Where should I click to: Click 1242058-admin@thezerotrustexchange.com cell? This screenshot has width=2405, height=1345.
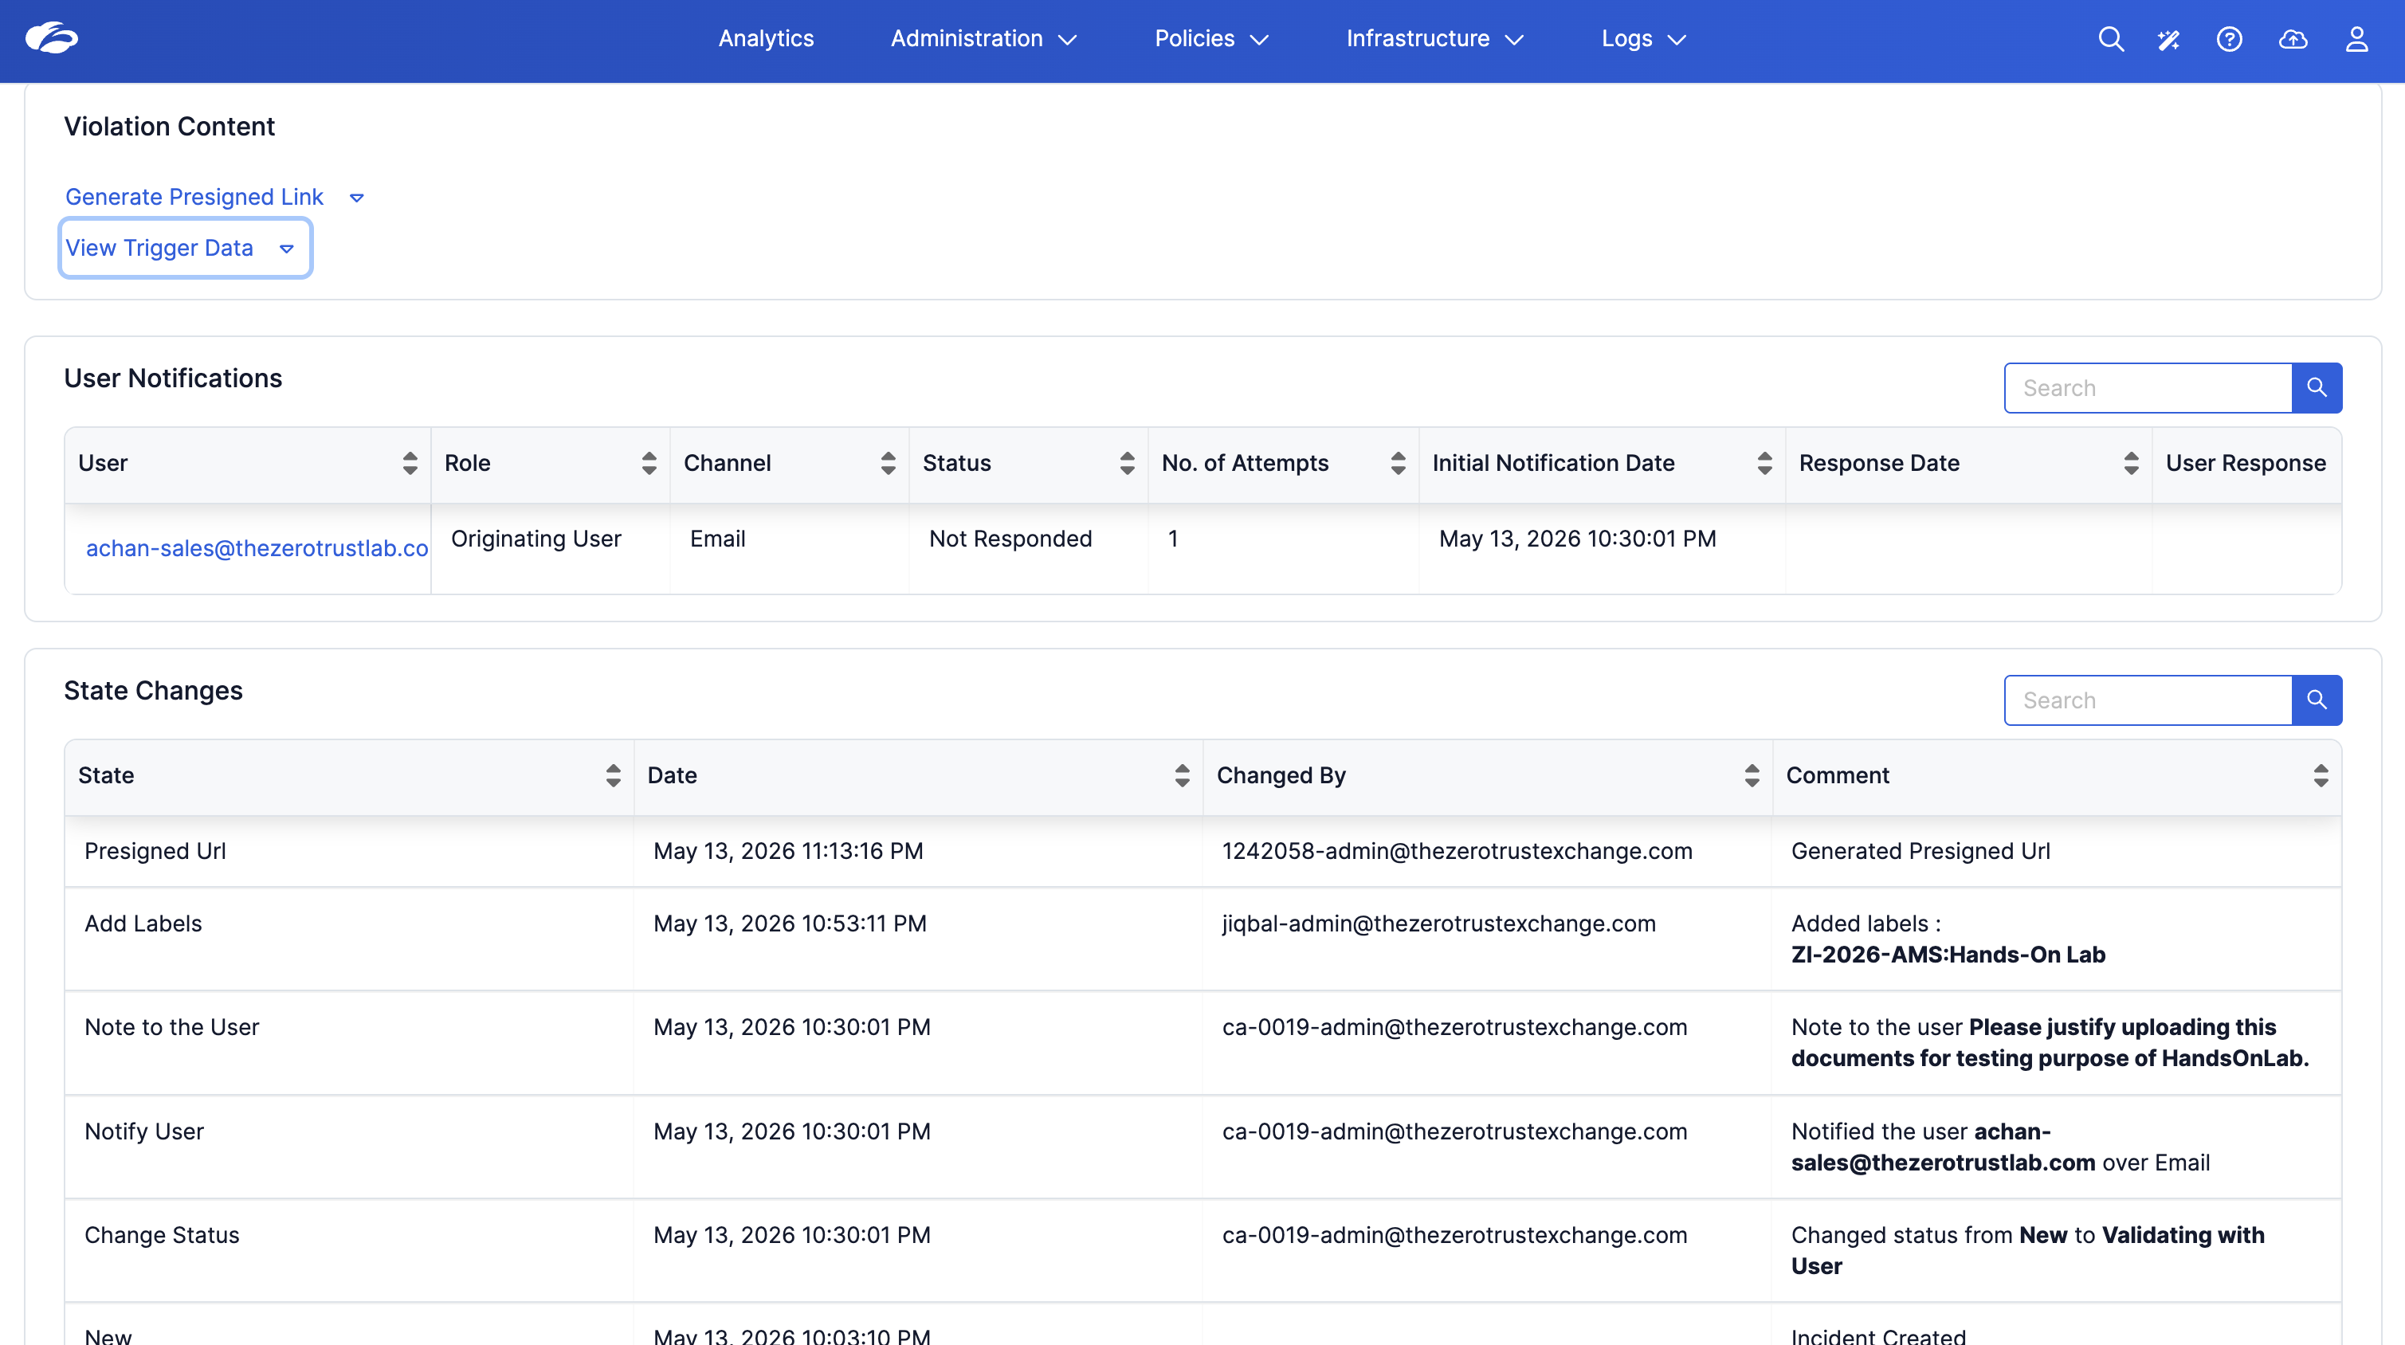(x=1457, y=851)
